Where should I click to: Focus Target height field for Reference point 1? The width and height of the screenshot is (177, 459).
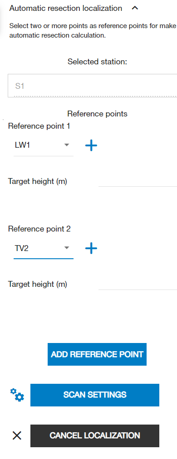(138, 182)
